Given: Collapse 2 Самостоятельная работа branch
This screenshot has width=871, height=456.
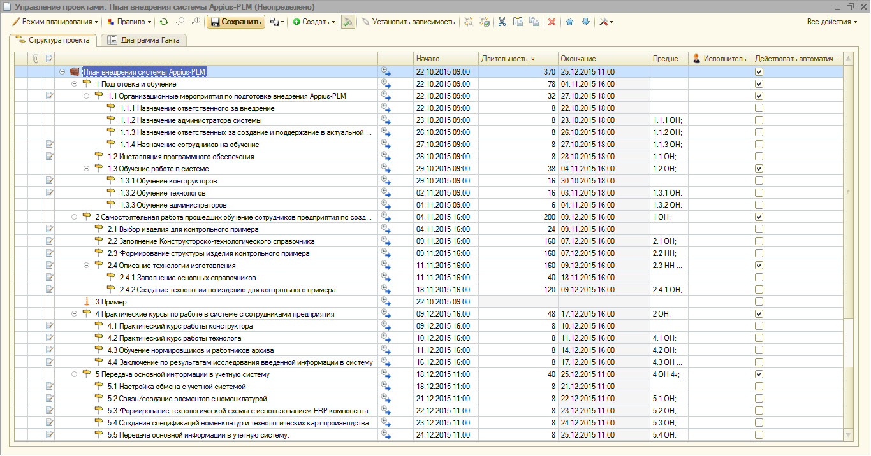Looking at the screenshot, I should point(74,217).
